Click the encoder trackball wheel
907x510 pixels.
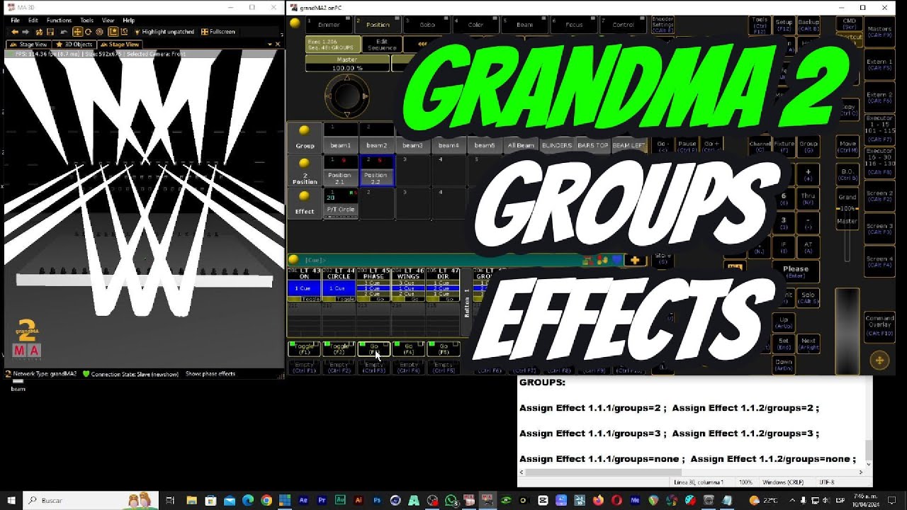click(347, 96)
